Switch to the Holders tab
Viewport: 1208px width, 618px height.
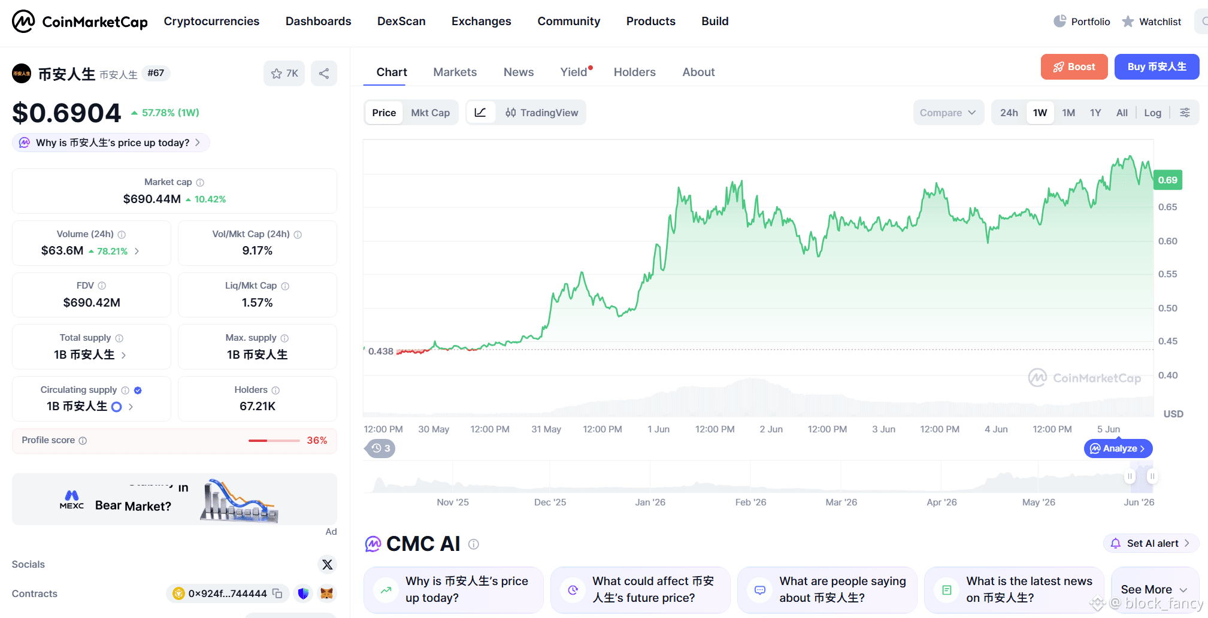pyautogui.click(x=634, y=72)
